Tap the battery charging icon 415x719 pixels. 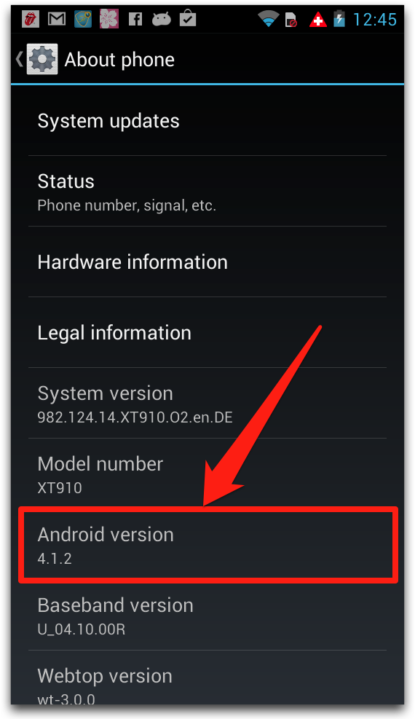339,19
